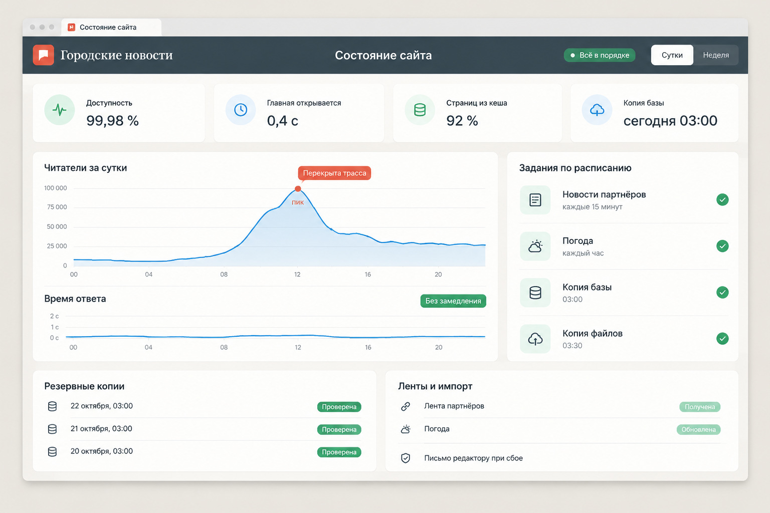Click the green checkmark for Копия базы task
Image resolution: width=770 pixels, height=513 pixels.
(x=722, y=292)
